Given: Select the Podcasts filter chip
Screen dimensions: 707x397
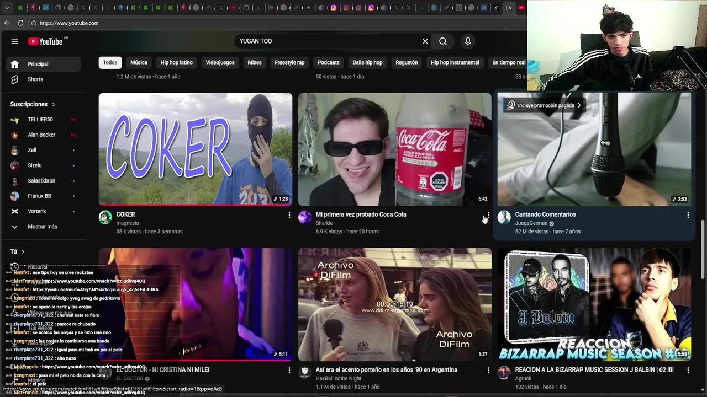Looking at the screenshot, I should click(329, 62).
